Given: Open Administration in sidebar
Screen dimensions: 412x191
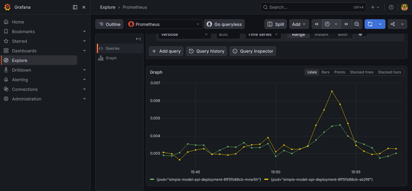Looking at the screenshot, I should 27,99.
